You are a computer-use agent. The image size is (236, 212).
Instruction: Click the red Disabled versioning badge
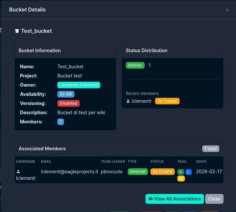69,103
